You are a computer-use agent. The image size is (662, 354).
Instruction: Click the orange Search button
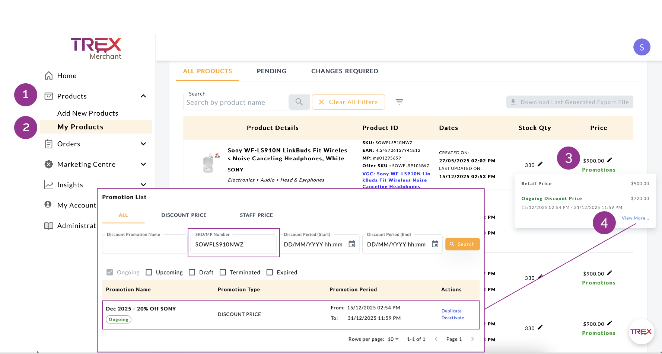(x=462, y=244)
